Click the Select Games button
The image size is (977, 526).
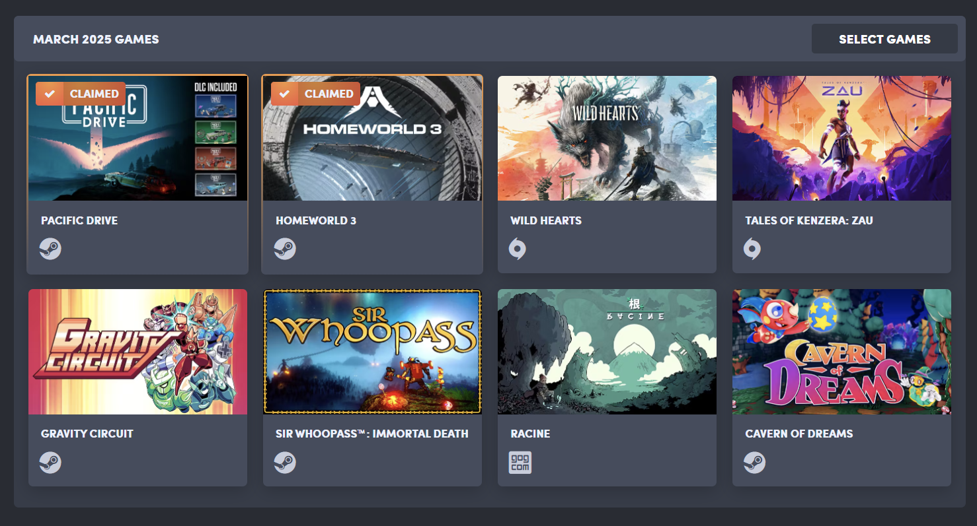pyautogui.click(x=884, y=39)
